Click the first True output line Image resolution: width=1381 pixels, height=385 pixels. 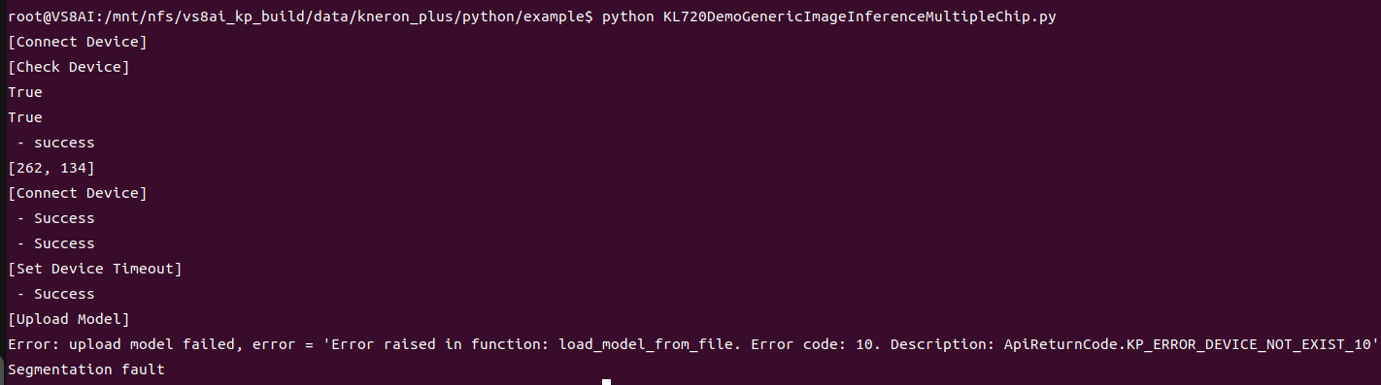25,92
